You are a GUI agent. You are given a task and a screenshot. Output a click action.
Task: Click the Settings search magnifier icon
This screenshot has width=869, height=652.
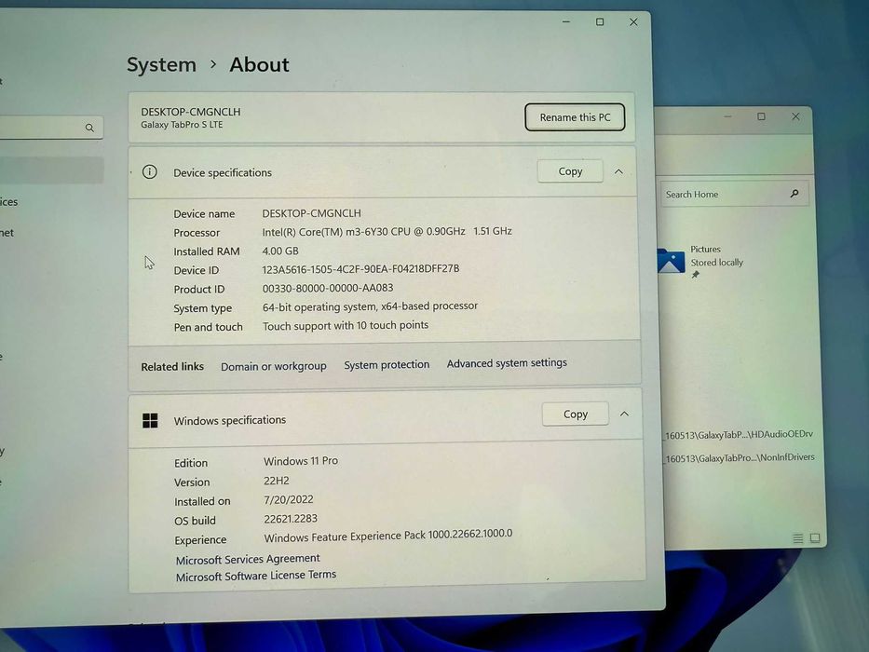pos(89,128)
